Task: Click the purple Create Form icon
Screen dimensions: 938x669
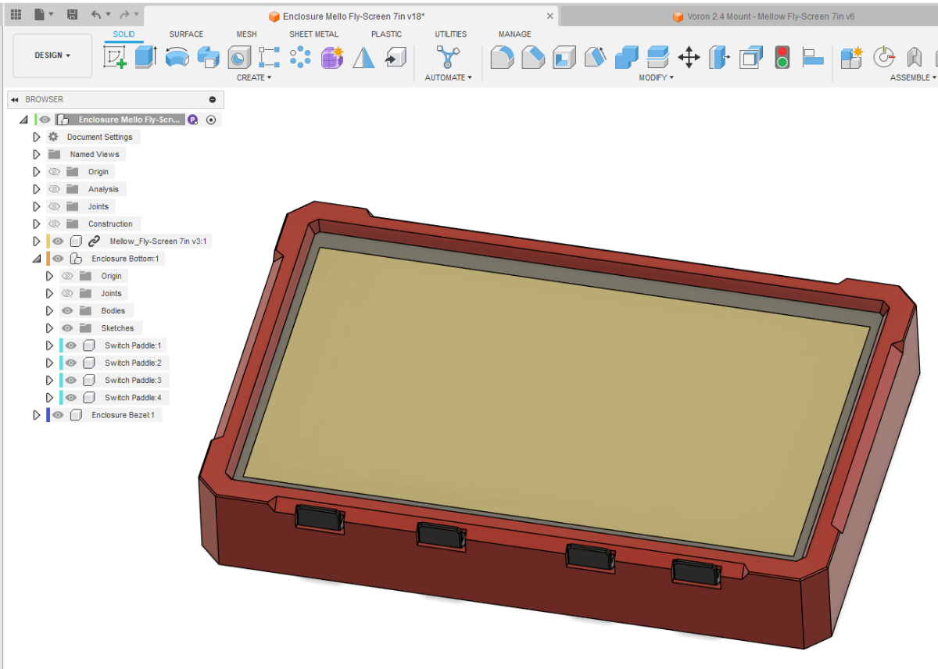Action: [x=332, y=56]
